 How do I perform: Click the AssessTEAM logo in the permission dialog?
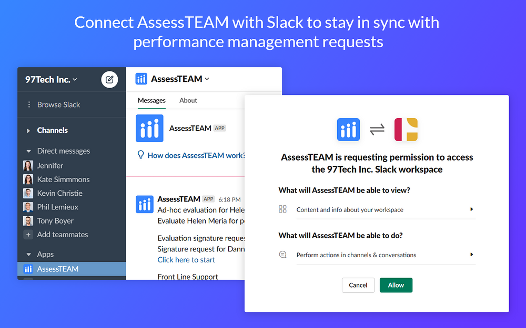click(348, 130)
